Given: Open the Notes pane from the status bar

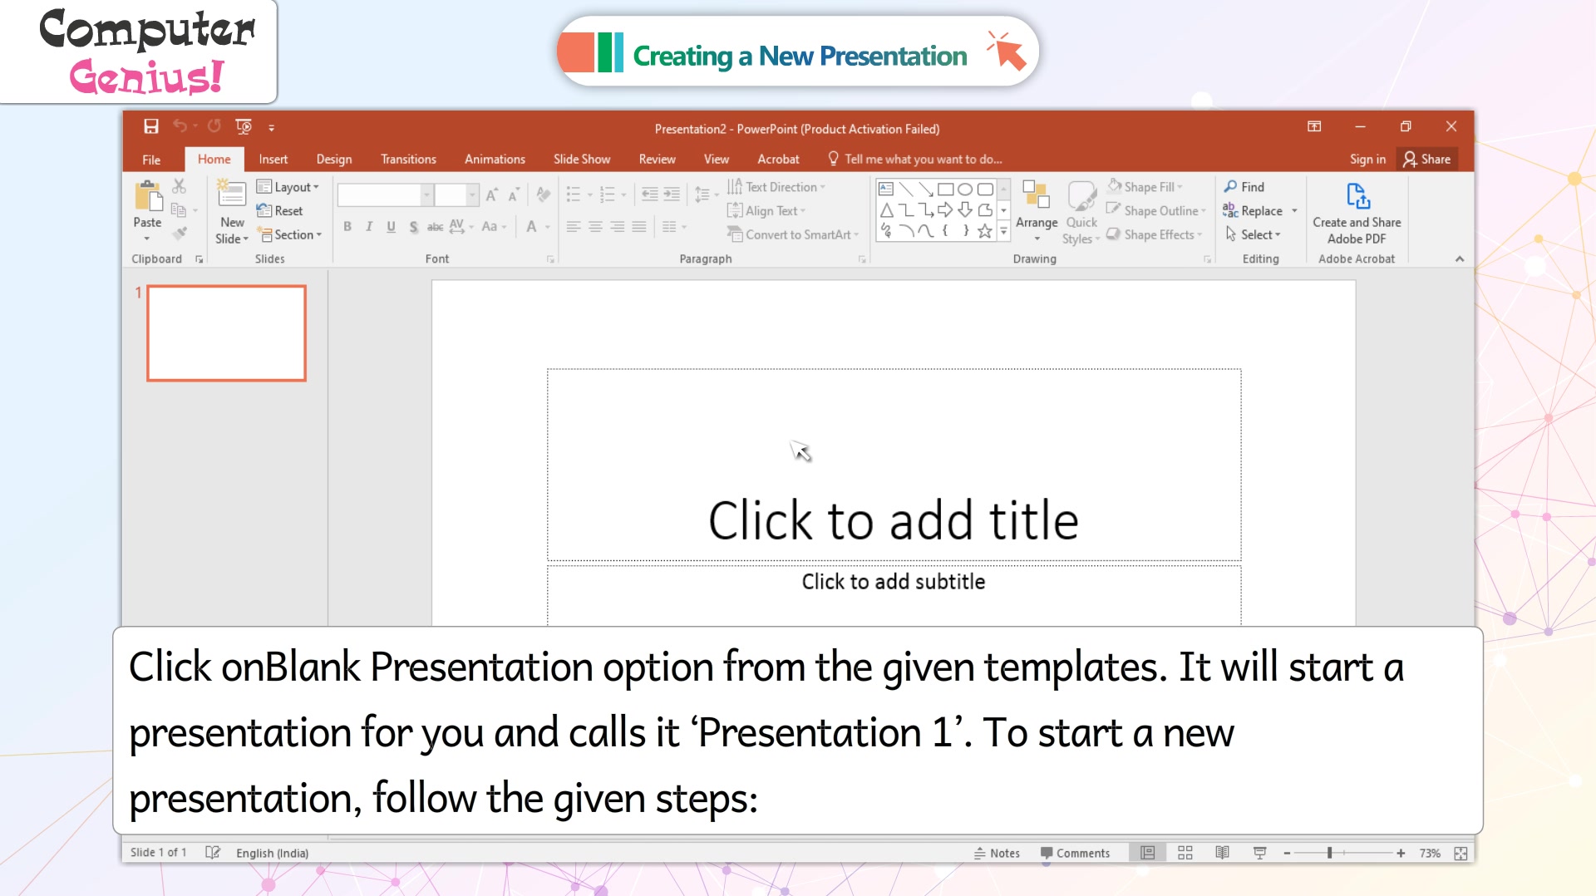Looking at the screenshot, I should 997,853.
